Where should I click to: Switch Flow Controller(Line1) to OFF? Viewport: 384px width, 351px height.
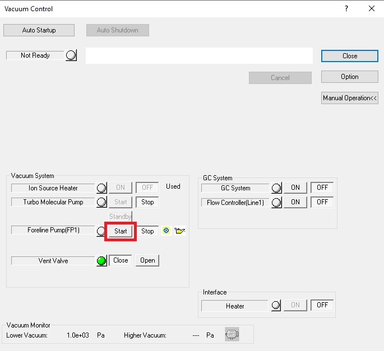322,202
